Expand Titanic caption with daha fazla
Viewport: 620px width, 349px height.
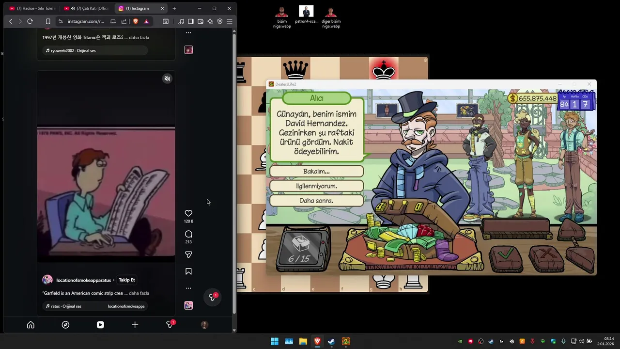point(139,37)
